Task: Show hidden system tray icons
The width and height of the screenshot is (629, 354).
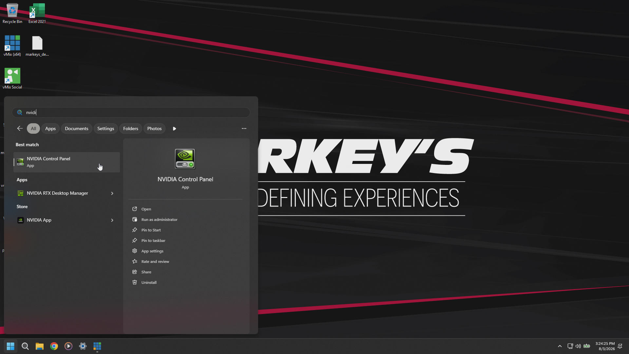Action: point(560,346)
